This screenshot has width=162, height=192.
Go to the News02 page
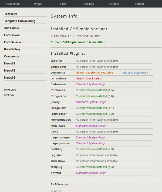tap(9, 71)
